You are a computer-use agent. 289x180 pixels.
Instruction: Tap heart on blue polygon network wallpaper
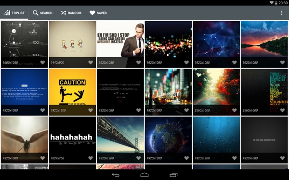pos(235,62)
